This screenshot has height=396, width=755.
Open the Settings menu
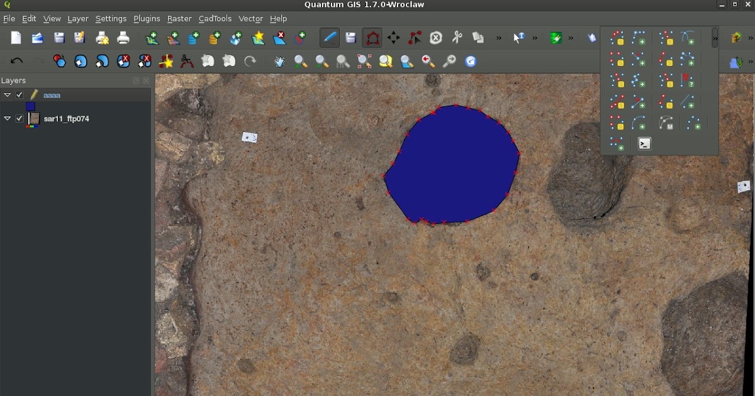[111, 19]
